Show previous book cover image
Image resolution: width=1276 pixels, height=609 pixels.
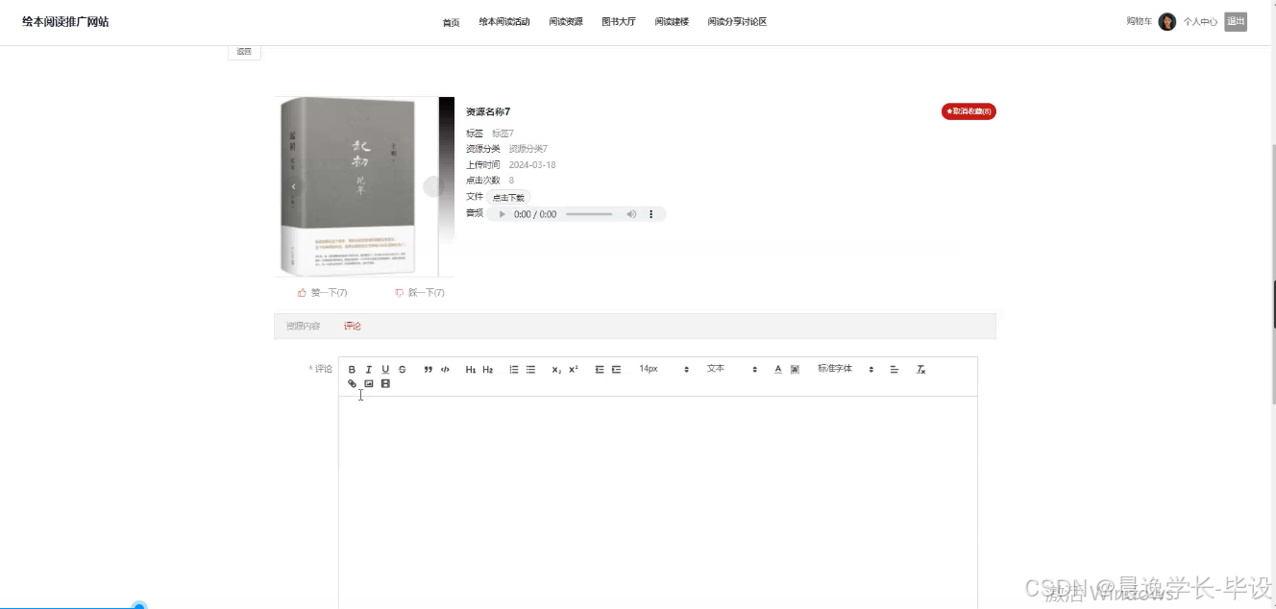[x=294, y=186]
